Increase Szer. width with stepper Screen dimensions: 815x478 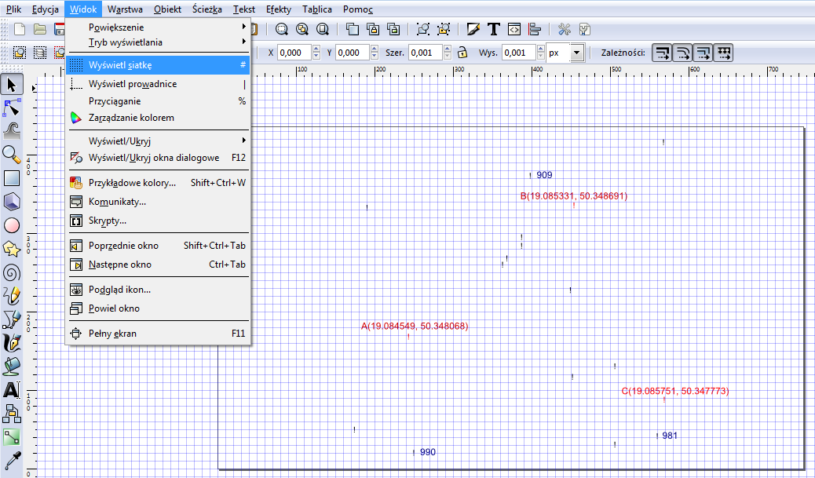448,49
